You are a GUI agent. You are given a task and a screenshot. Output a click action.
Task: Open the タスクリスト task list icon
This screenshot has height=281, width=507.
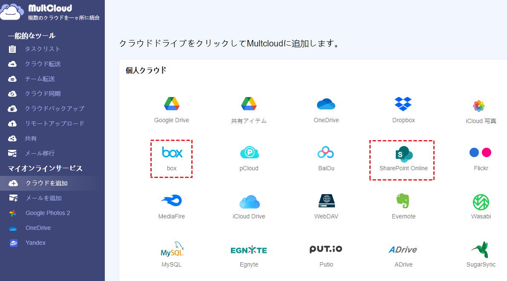tap(12, 49)
